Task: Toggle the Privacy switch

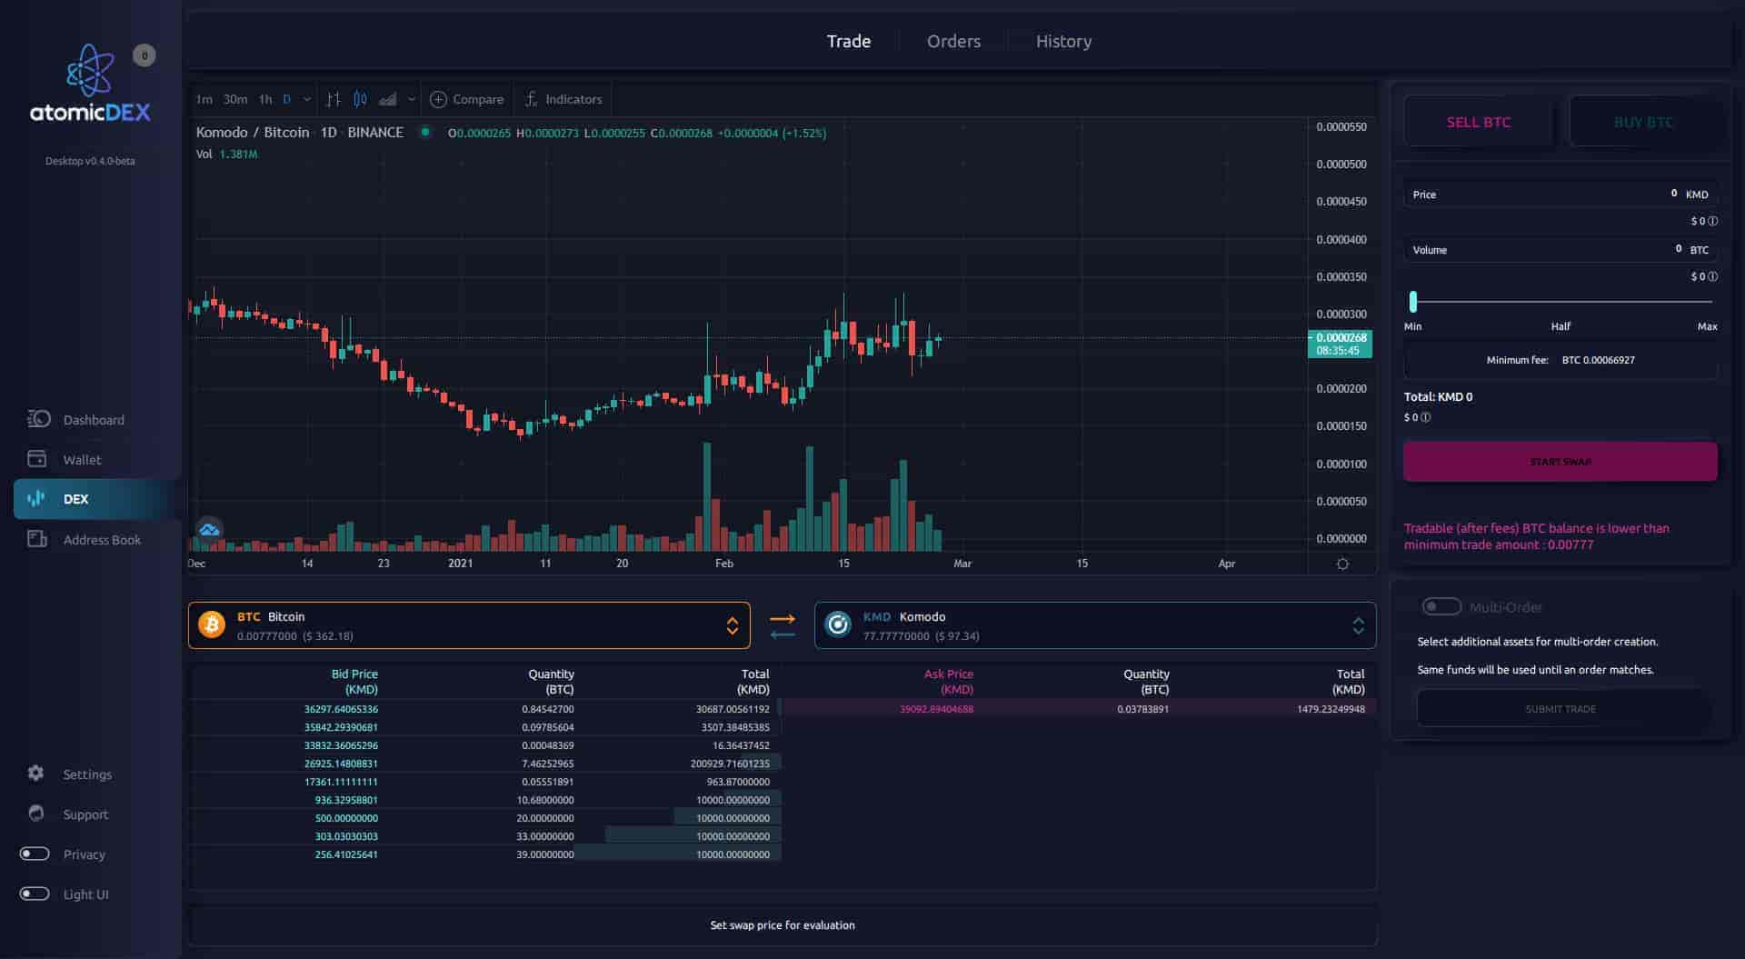Action: [35, 854]
